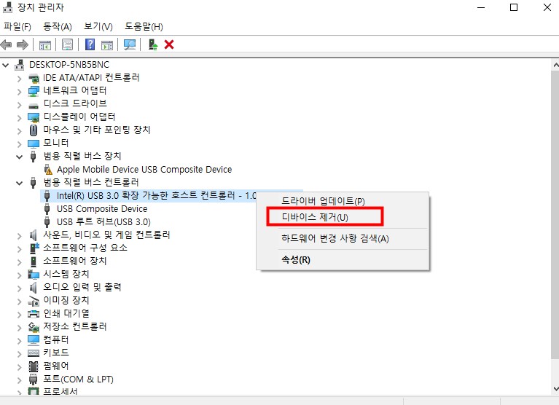Expand the 시스템 장치 category
Viewport: 559px width, 405px height.
coord(19,275)
